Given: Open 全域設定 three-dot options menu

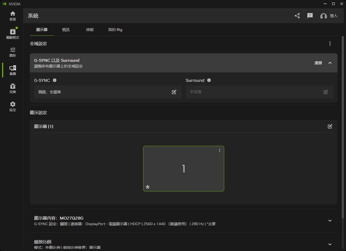Looking at the screenshot, I should tap(330, 43).
